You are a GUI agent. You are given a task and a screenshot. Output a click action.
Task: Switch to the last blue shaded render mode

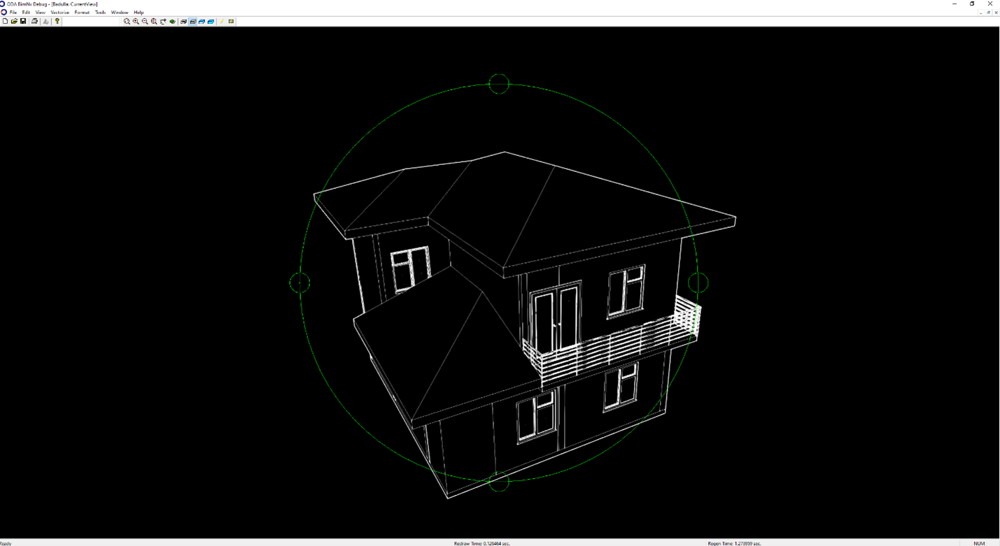[211, 22]
